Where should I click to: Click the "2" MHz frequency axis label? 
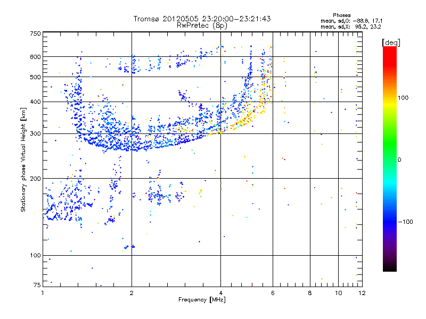(132, 293)
